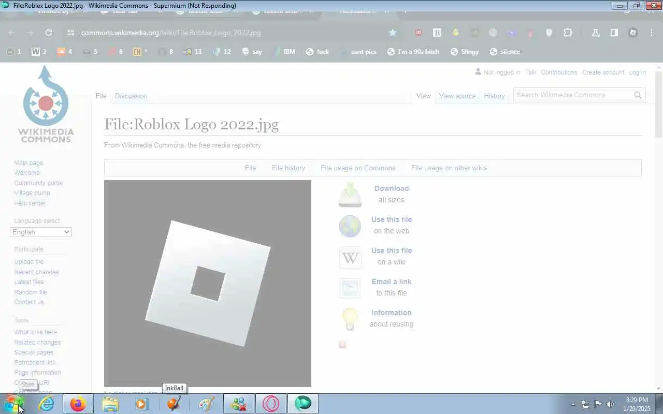Viewport: 663px width, 414px height.
Task: Open the flask experiments icon
Action: tap(595, 33)
